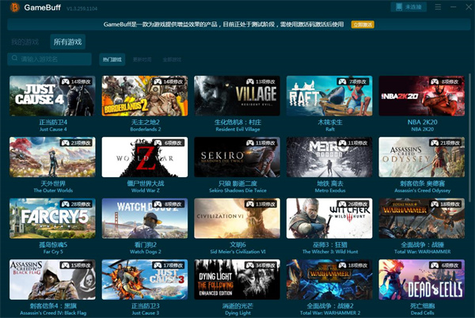Open the World War Z thumbnail

tap(145, 157)
